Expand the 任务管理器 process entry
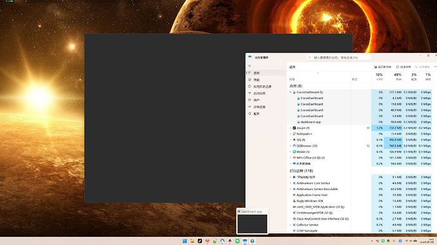Viewport: 437px width, 245px height. [x=291, y=164]
